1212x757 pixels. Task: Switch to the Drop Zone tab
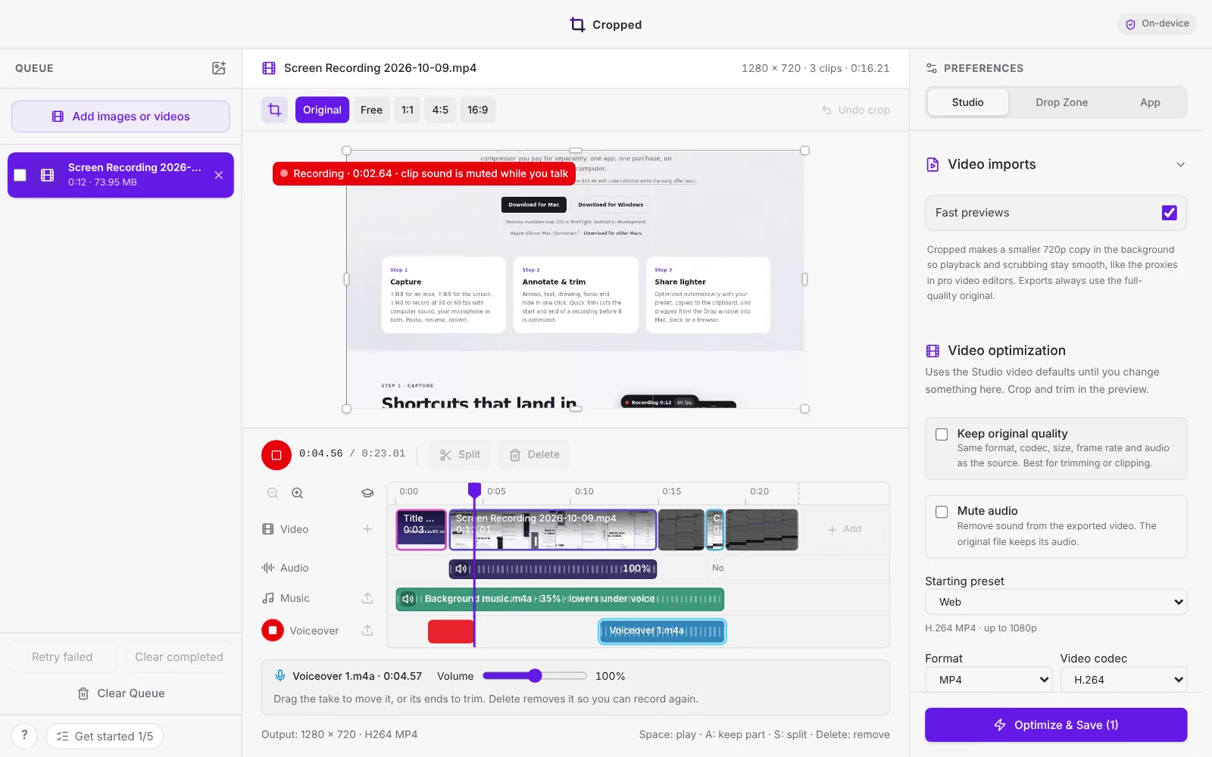1061,102
